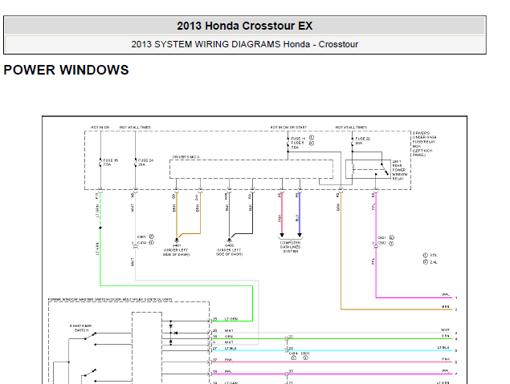Click the "LT GRN" label at pin 25
This screenshot has height=384, width=510.
point(231,319)
